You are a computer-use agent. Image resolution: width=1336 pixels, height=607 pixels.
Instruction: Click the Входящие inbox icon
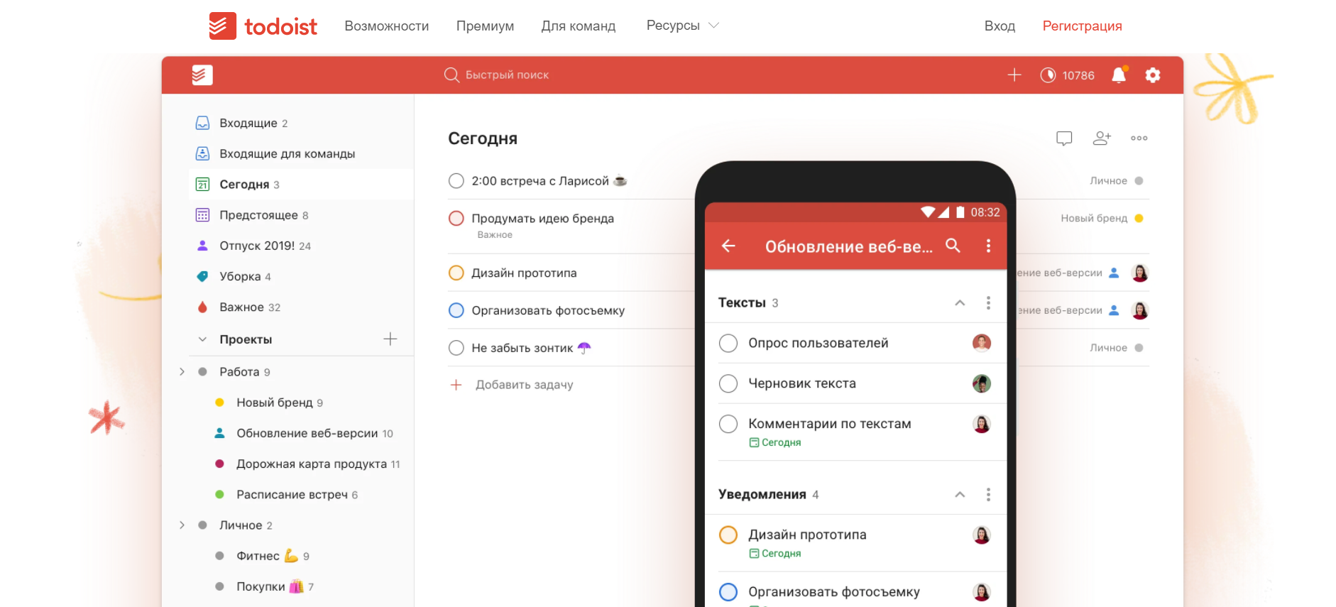pyautogui.click(x=202, y=123)
